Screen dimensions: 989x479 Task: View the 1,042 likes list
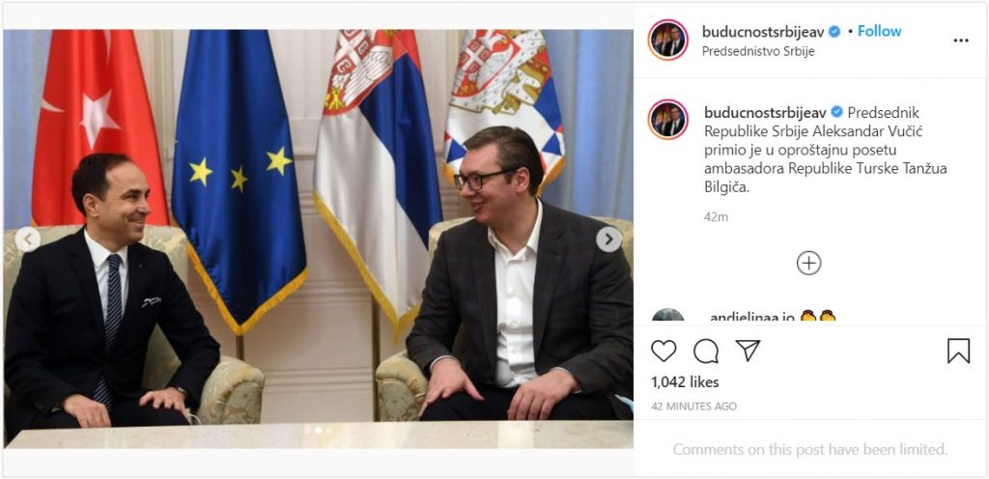[685, 381]
